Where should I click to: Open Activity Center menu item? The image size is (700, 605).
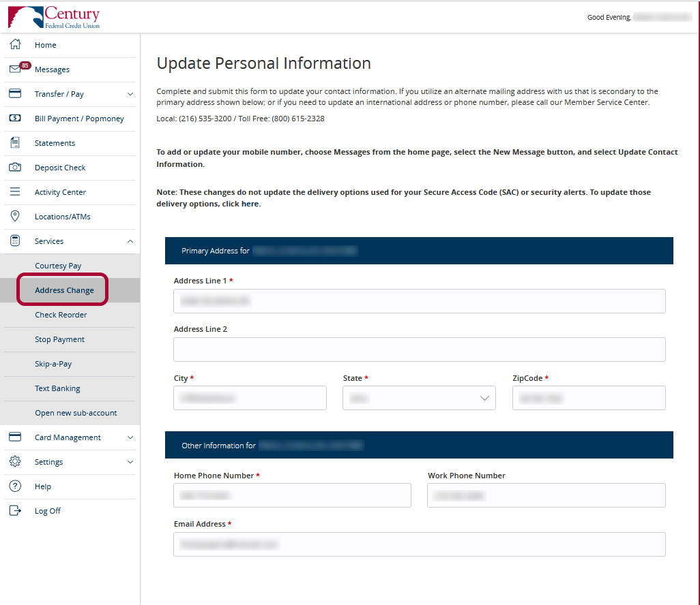tap(60, 191)
